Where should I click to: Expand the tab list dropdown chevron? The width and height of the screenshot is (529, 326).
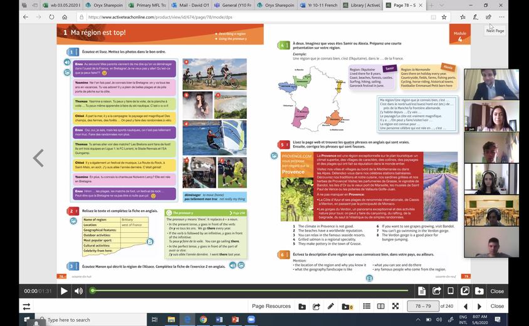(x=442, y=5)
